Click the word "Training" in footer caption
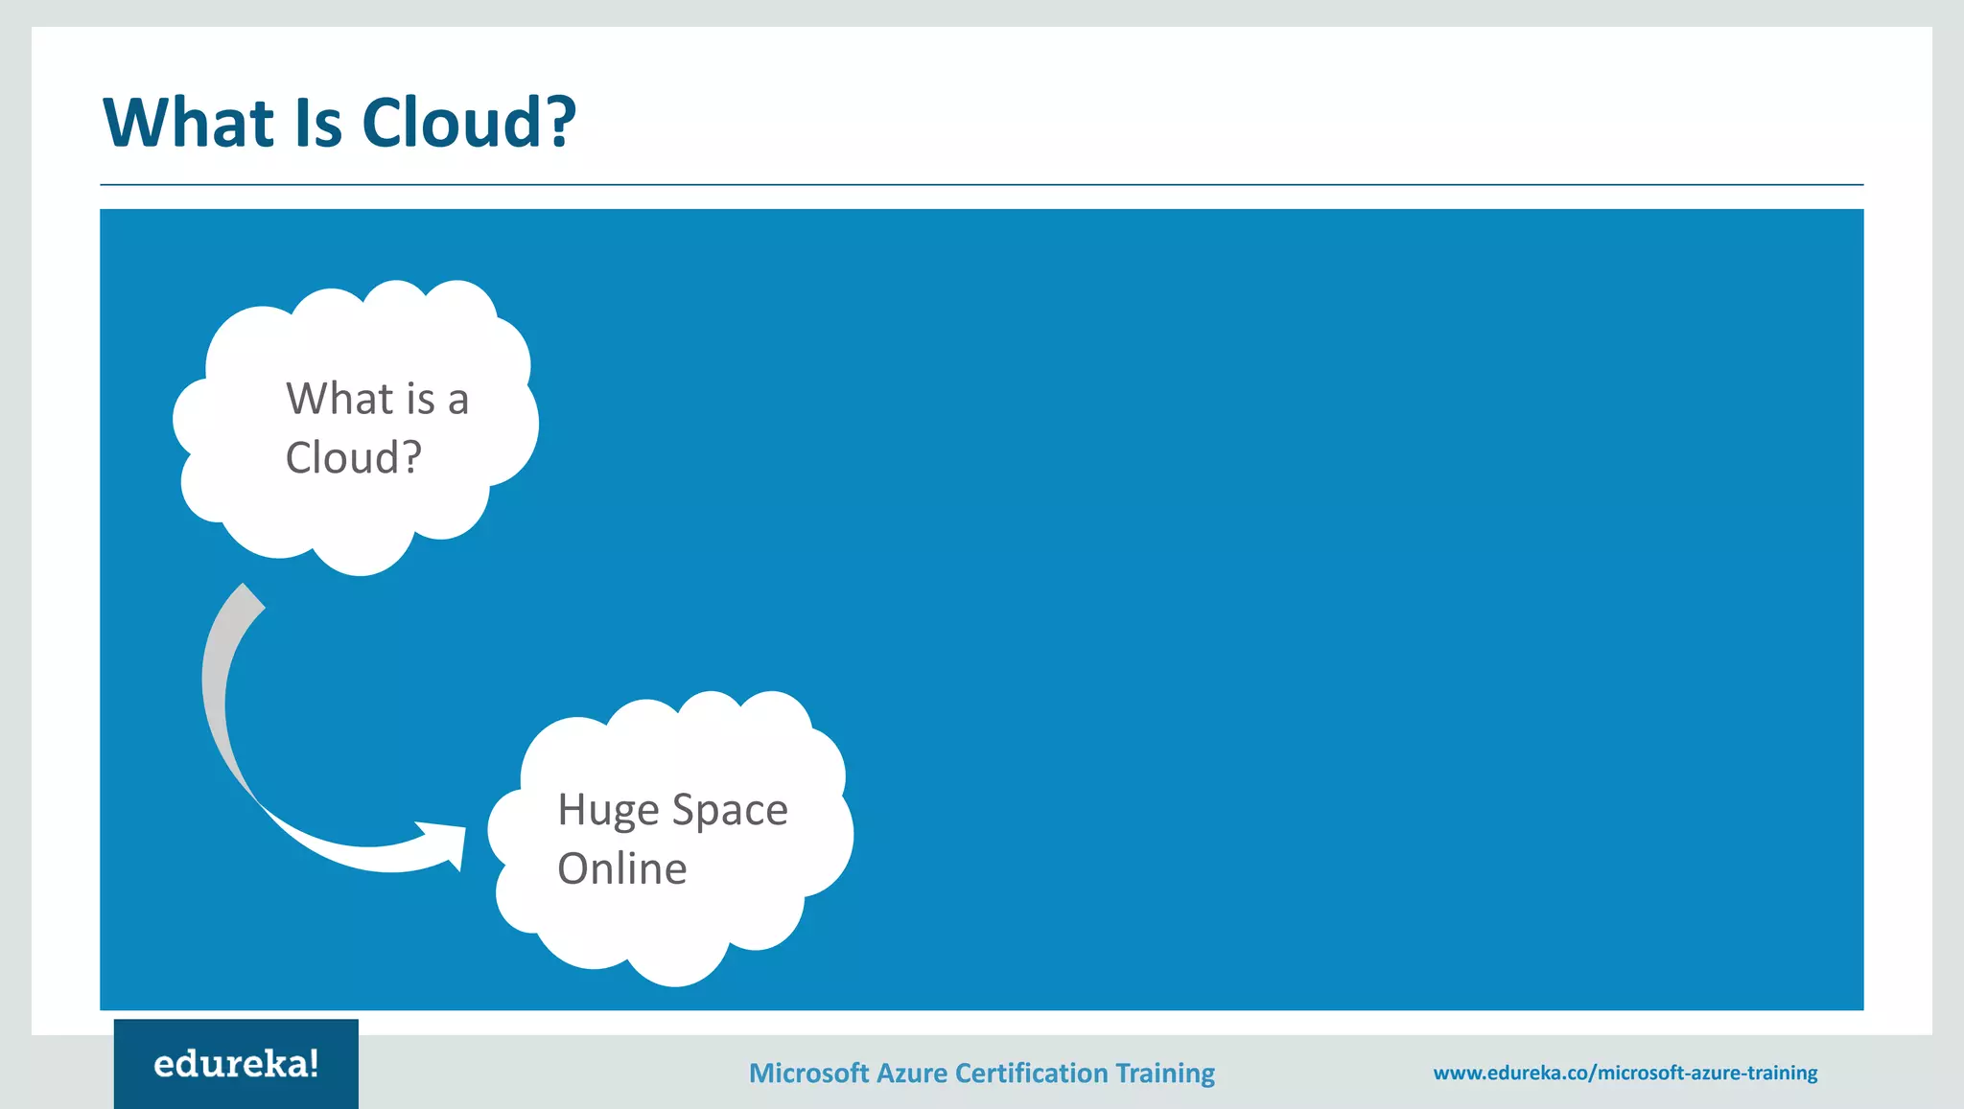The width and height of the screenshot is (1964, 1109). pyautogui.click(x=1165, y=1073)
